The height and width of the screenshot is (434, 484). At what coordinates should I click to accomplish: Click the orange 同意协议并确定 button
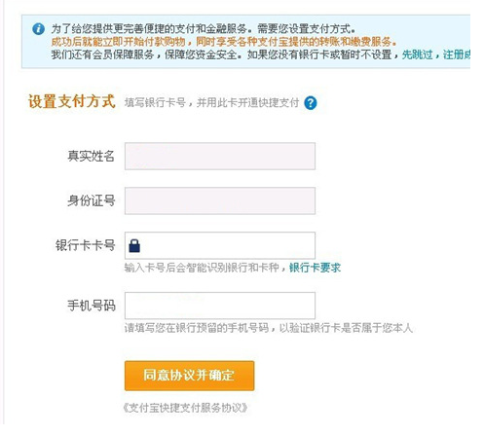[x=189, y=376]
